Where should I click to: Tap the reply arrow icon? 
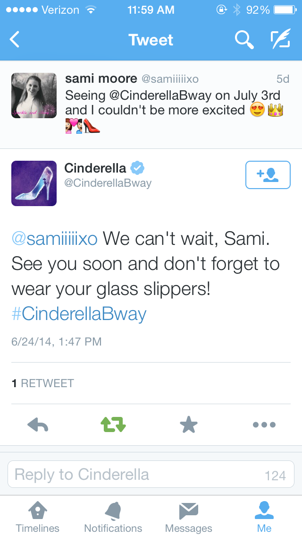(x=38, y=425)
